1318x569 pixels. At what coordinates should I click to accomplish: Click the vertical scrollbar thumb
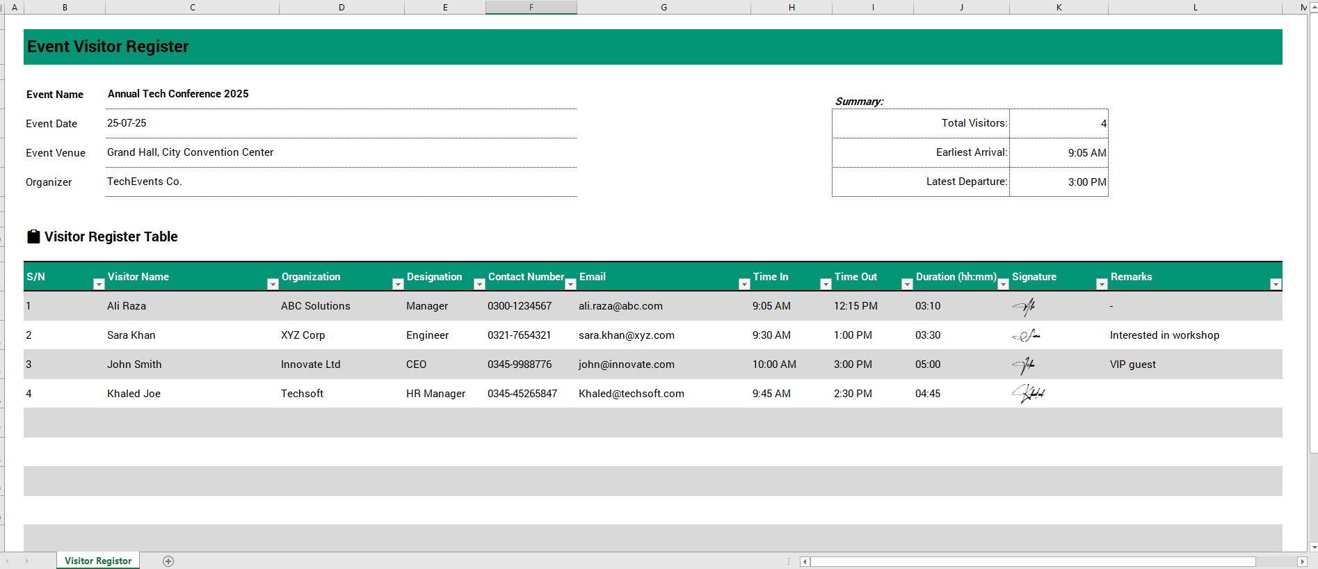pyautogui.click(x=1313, y=233)
